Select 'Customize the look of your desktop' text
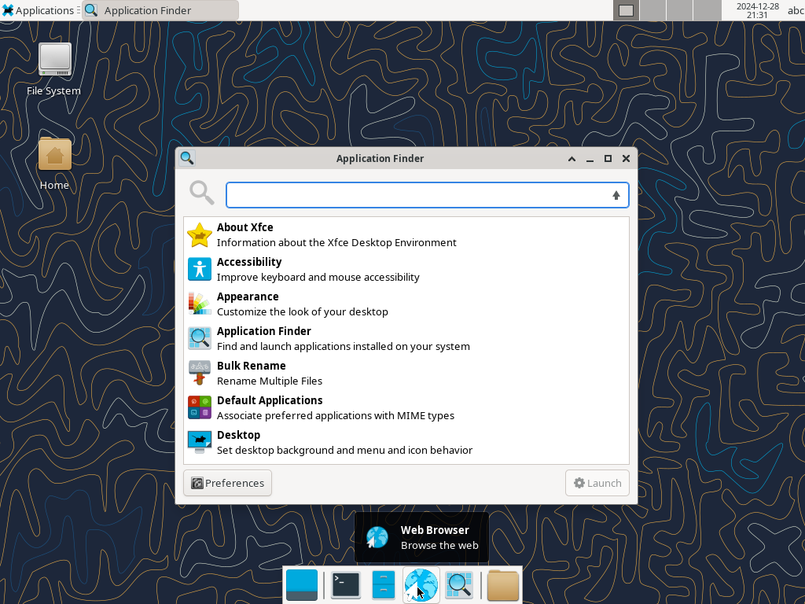Viewport: 805px width, 604px height. 303,311
